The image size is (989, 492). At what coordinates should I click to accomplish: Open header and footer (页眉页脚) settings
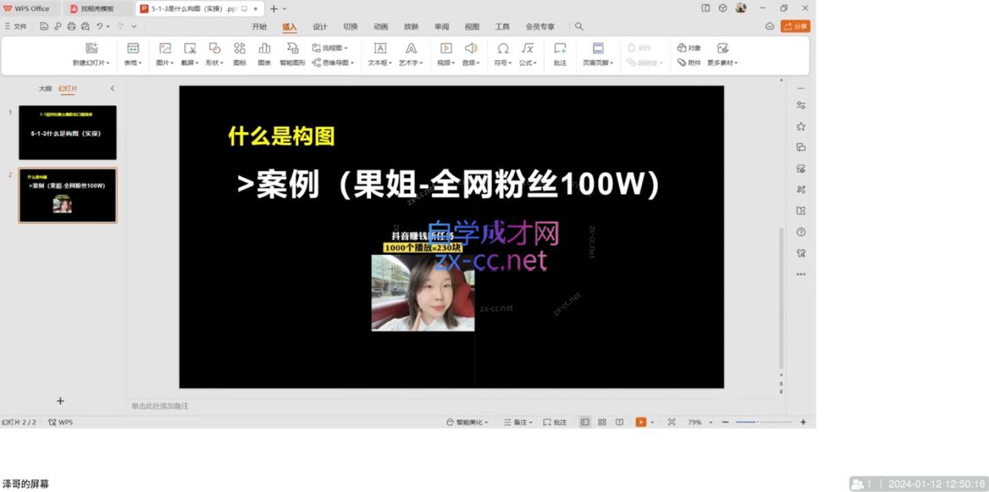[x=597, y=55]
